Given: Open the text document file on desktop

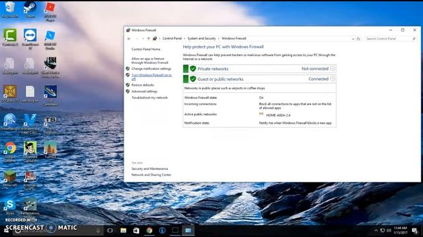Looking at the screenshot, I should (30, 94).
